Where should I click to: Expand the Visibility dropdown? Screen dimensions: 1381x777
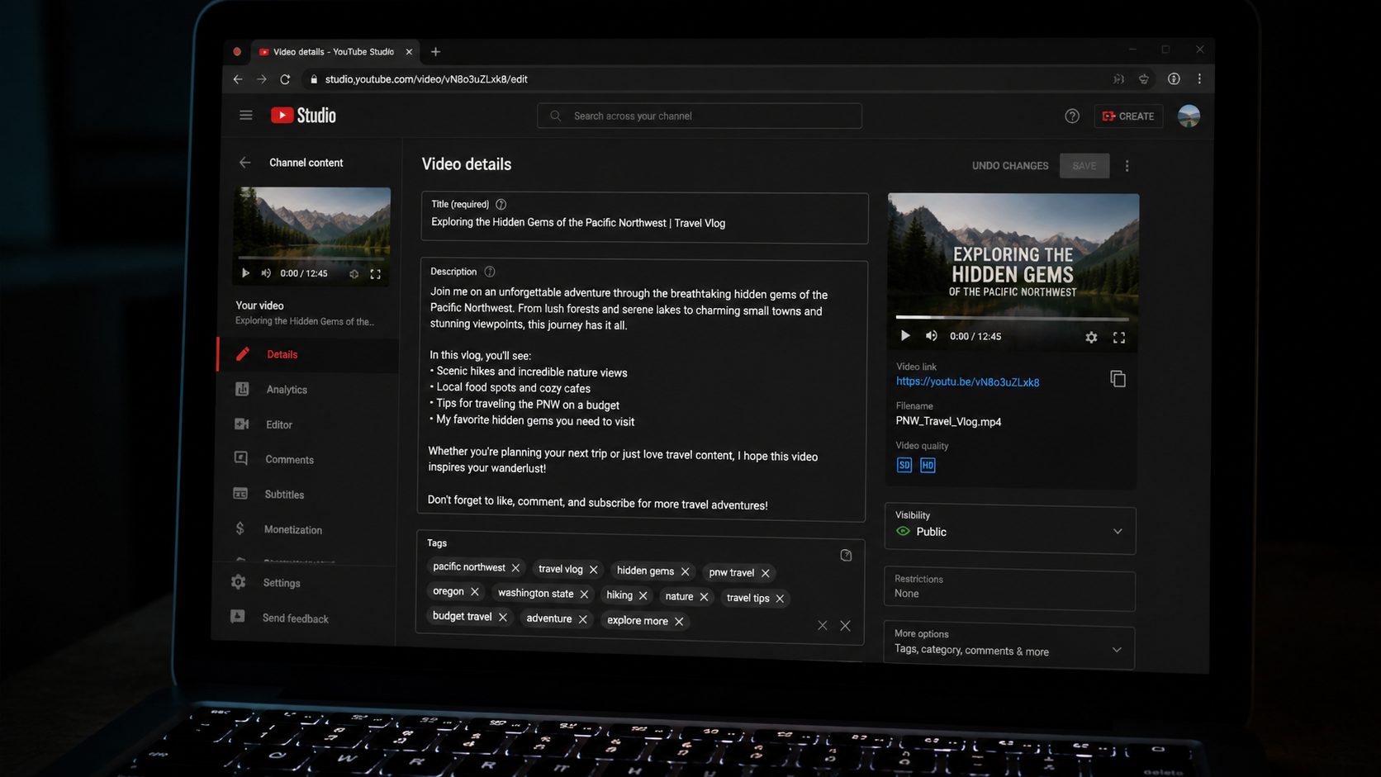(x=1010, y=529)
